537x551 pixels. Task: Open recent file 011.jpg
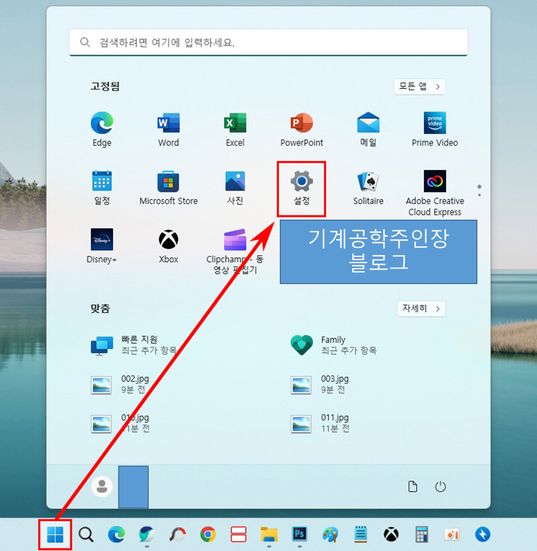[320, 423]
